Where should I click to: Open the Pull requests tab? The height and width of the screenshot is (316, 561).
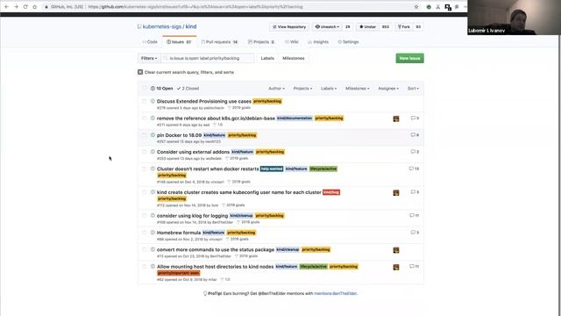click(x=219, y=42)
